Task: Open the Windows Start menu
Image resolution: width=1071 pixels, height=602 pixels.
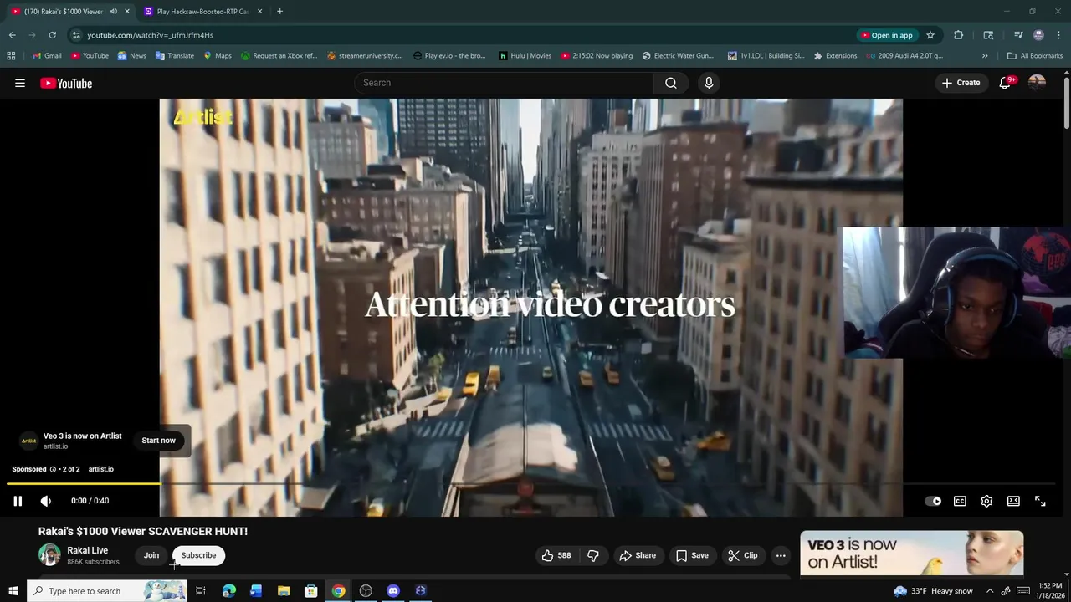Action: (x=13, y=591)
